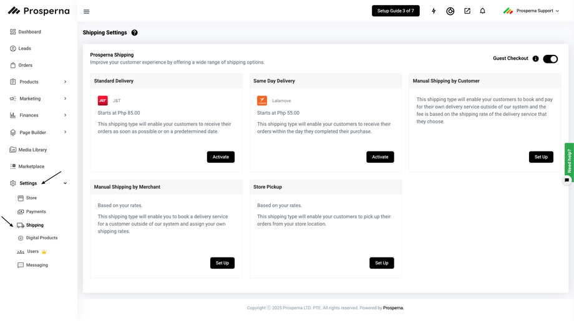Activate J&T Standard Delivery

(x=221, y=157)
